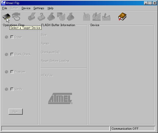Maximize the Atmel Flip window
The height and width of the screenshot is (133, 158).
pyautogui.click(x=150, y=3)
